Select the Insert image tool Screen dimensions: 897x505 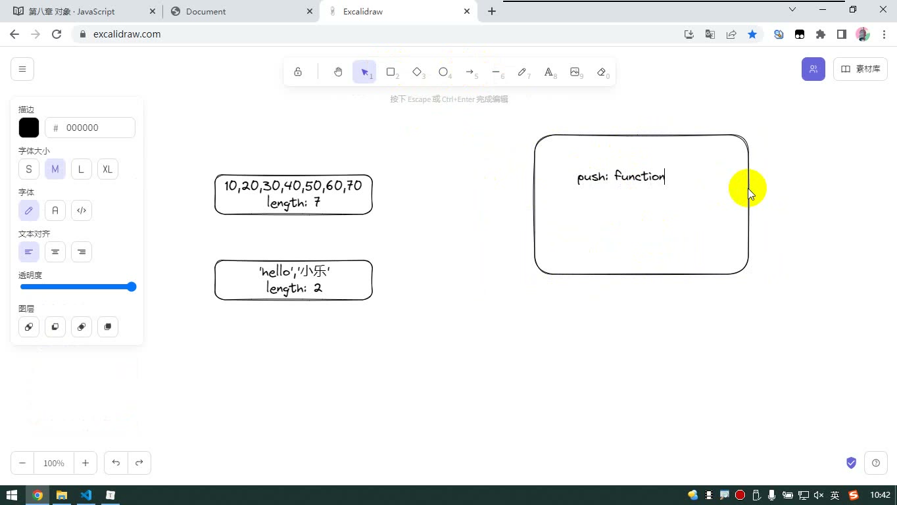click(575, 72)
